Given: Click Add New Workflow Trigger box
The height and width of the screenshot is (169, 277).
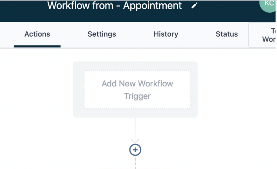Looking at the screenshot, I should (137, 90).
